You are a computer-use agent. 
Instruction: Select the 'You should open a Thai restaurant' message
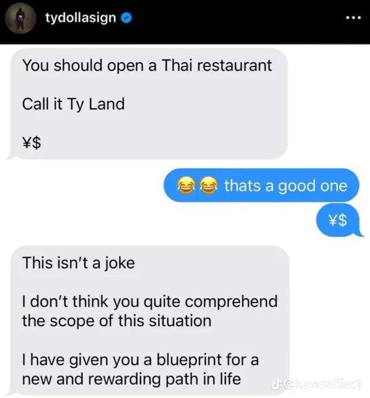[x=147, y=66]
